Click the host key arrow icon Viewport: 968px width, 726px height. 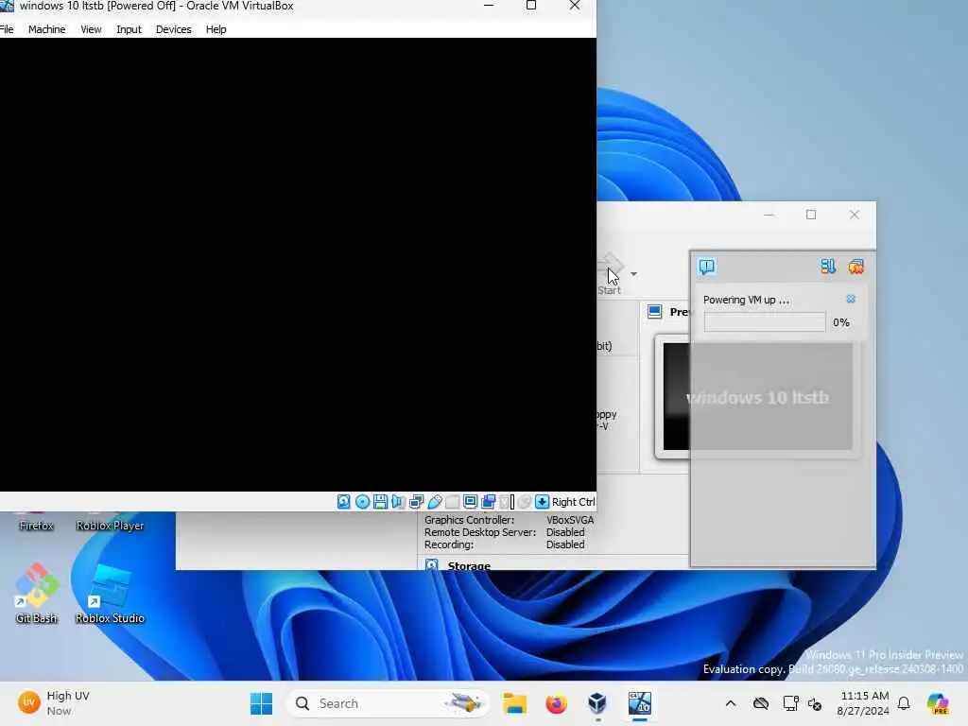point(542,502)
